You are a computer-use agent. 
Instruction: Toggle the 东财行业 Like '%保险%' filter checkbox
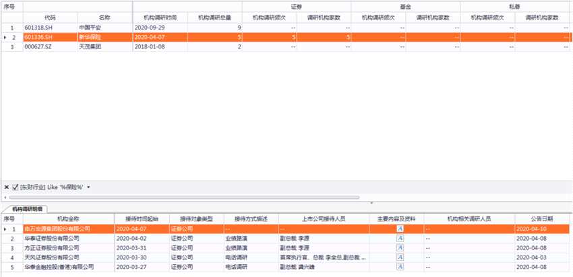pos(16,187)
